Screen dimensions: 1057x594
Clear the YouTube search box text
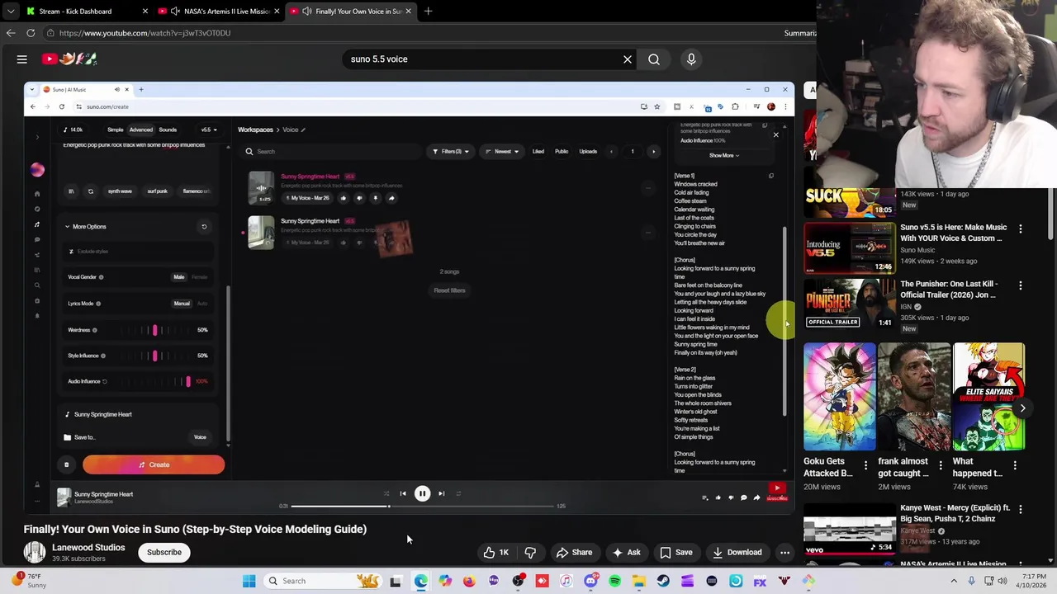(628, 59)
